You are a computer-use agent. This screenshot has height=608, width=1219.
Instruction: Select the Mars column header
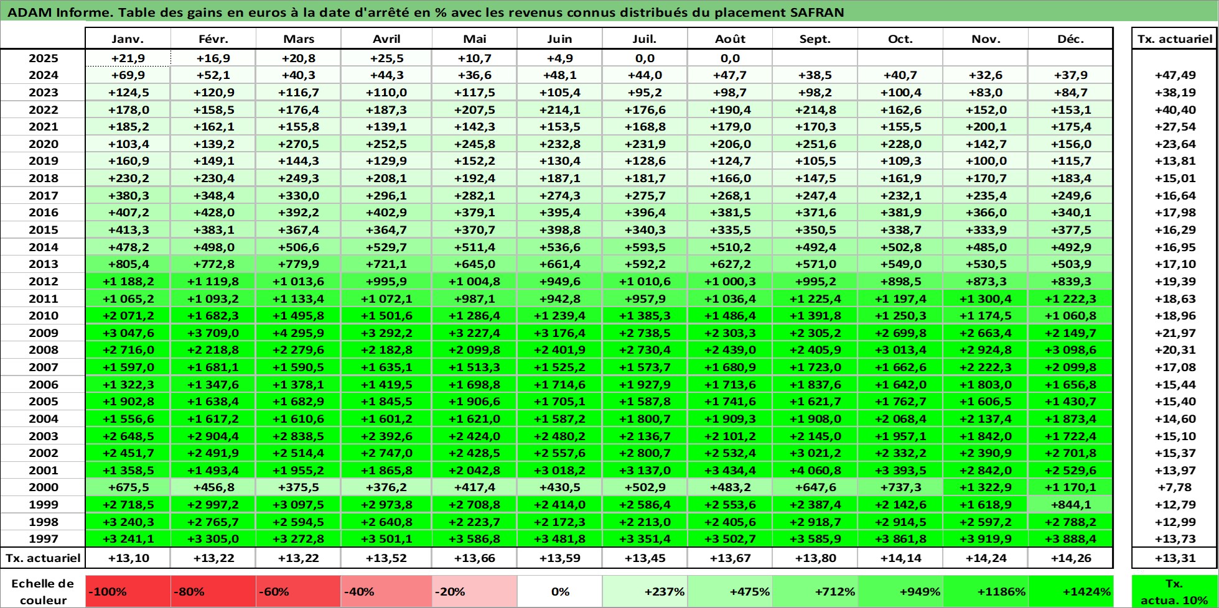tap(299, 39)
